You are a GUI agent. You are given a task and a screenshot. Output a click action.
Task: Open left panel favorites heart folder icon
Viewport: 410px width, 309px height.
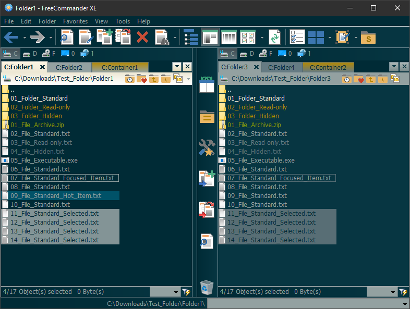(141, 79)
